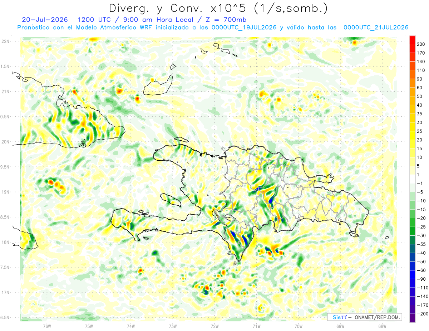Click the '-1' colorbar value

click(420, 184)
